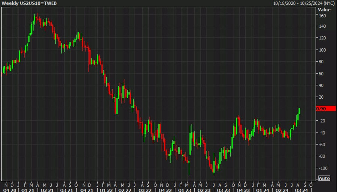Click the last green candle near 0.90
The width and height of the screenshot is (337, 192).
[299, 111]
